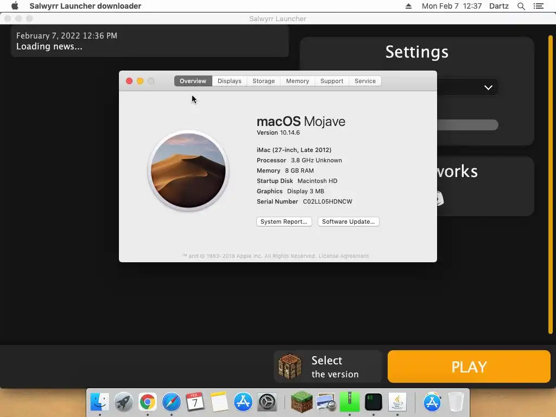
Task: Click Processor 3.8 GHz Unknown text
Action: 299,160
